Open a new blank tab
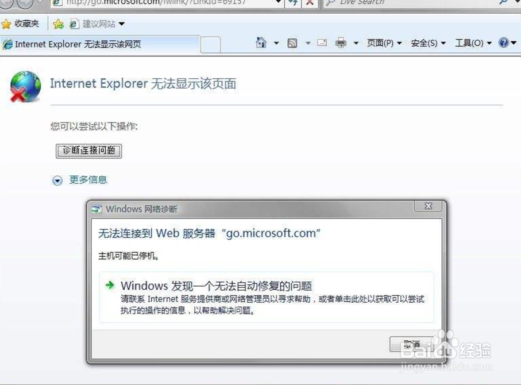Screen dimensions: 521x385 210,45
